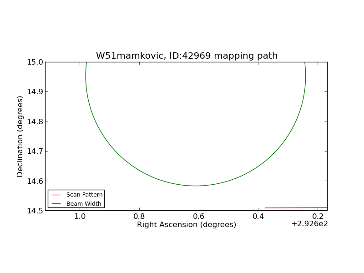
Task: Click the y-axis tick label 15.0
Action: pyautogui.click(x=35, y=62)
